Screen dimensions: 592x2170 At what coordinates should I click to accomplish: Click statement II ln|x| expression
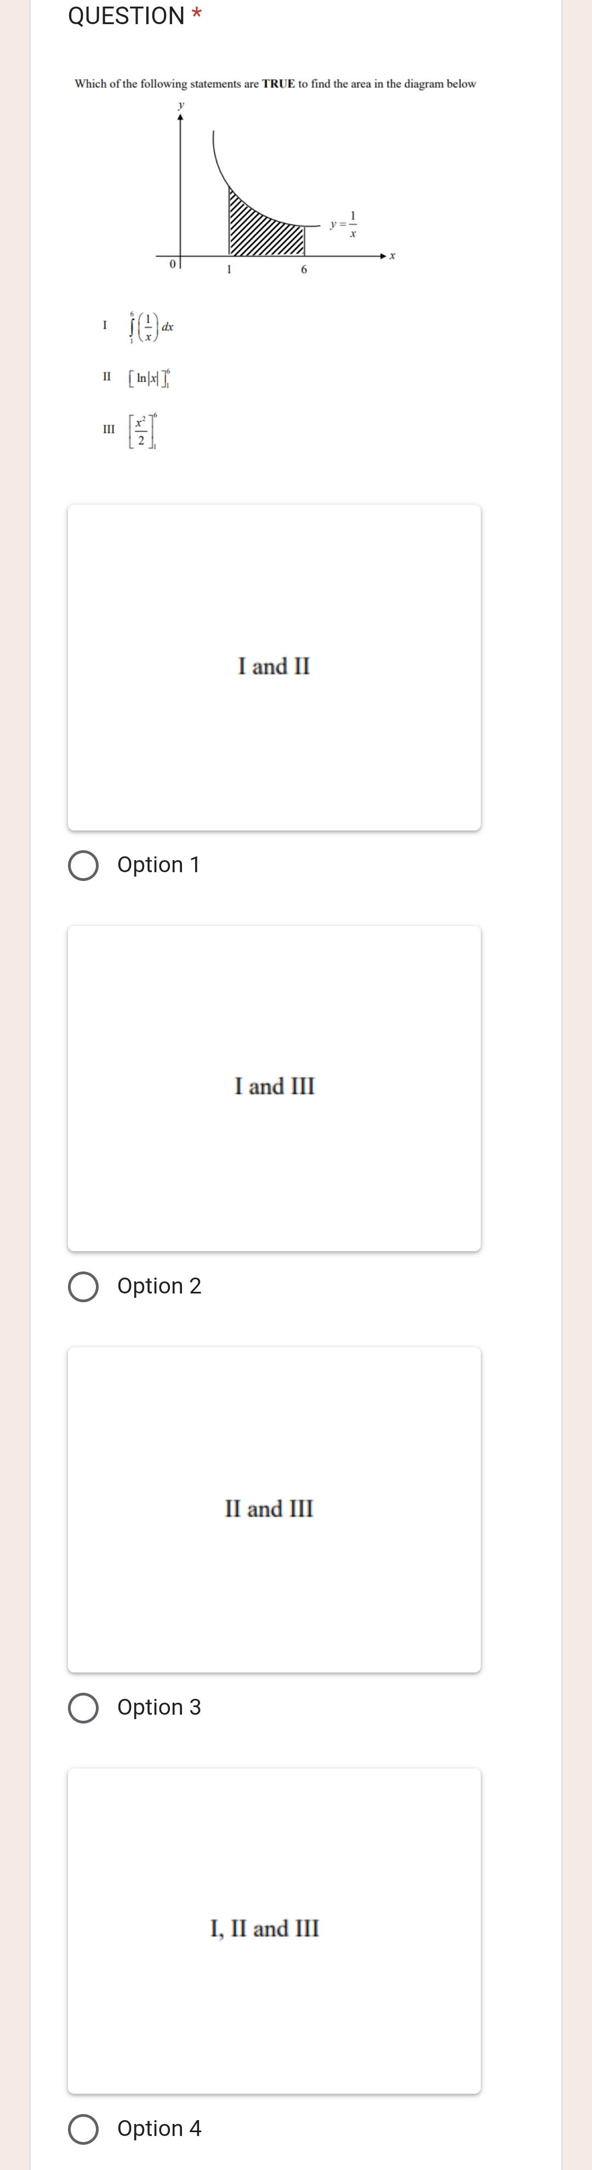pyautogui.click(x=149, y=378)
